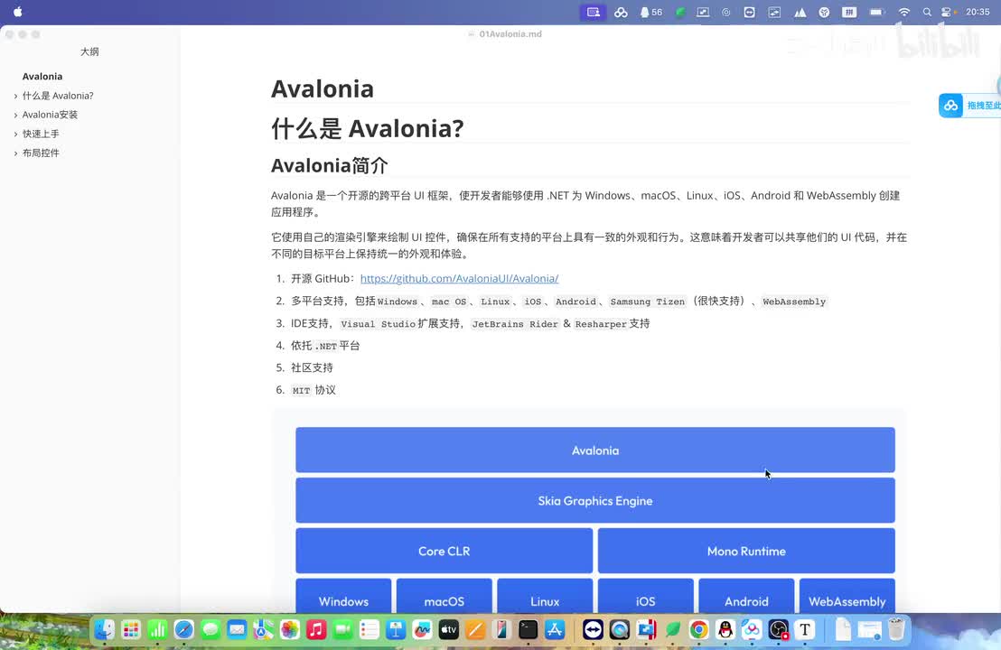Open Typora from the dock
The image size is (1001, 650).
(805, 630)
